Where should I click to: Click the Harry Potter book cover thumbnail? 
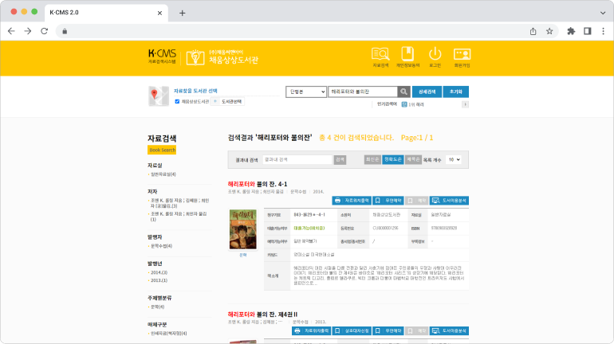(x=242, y=229)
